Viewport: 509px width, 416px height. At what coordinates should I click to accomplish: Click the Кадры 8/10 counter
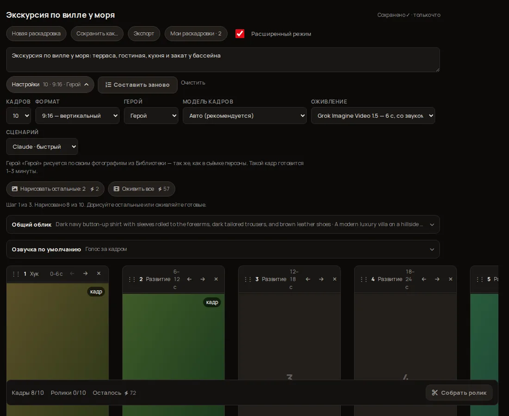coord(28,393)
